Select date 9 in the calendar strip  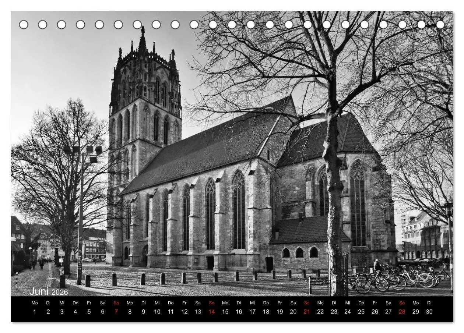point(144,312)
